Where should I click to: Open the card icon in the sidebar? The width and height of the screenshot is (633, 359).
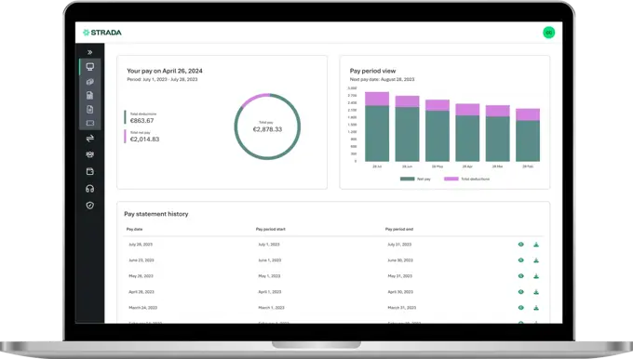(x=90, y=123)
